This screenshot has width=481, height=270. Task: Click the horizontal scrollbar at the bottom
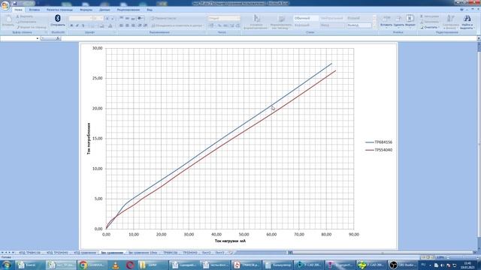pyautogui.click(x=382, y=253)
